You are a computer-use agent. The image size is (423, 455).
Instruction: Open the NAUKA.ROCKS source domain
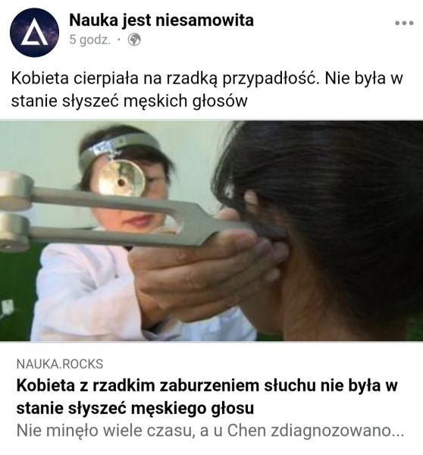click(60, 364)
